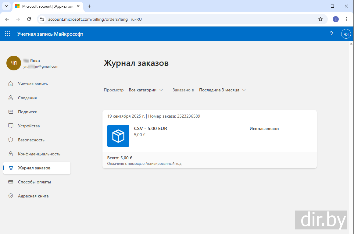
Task: Open the CSV - 5.00 EUR order item
Action: coord(151,129)
